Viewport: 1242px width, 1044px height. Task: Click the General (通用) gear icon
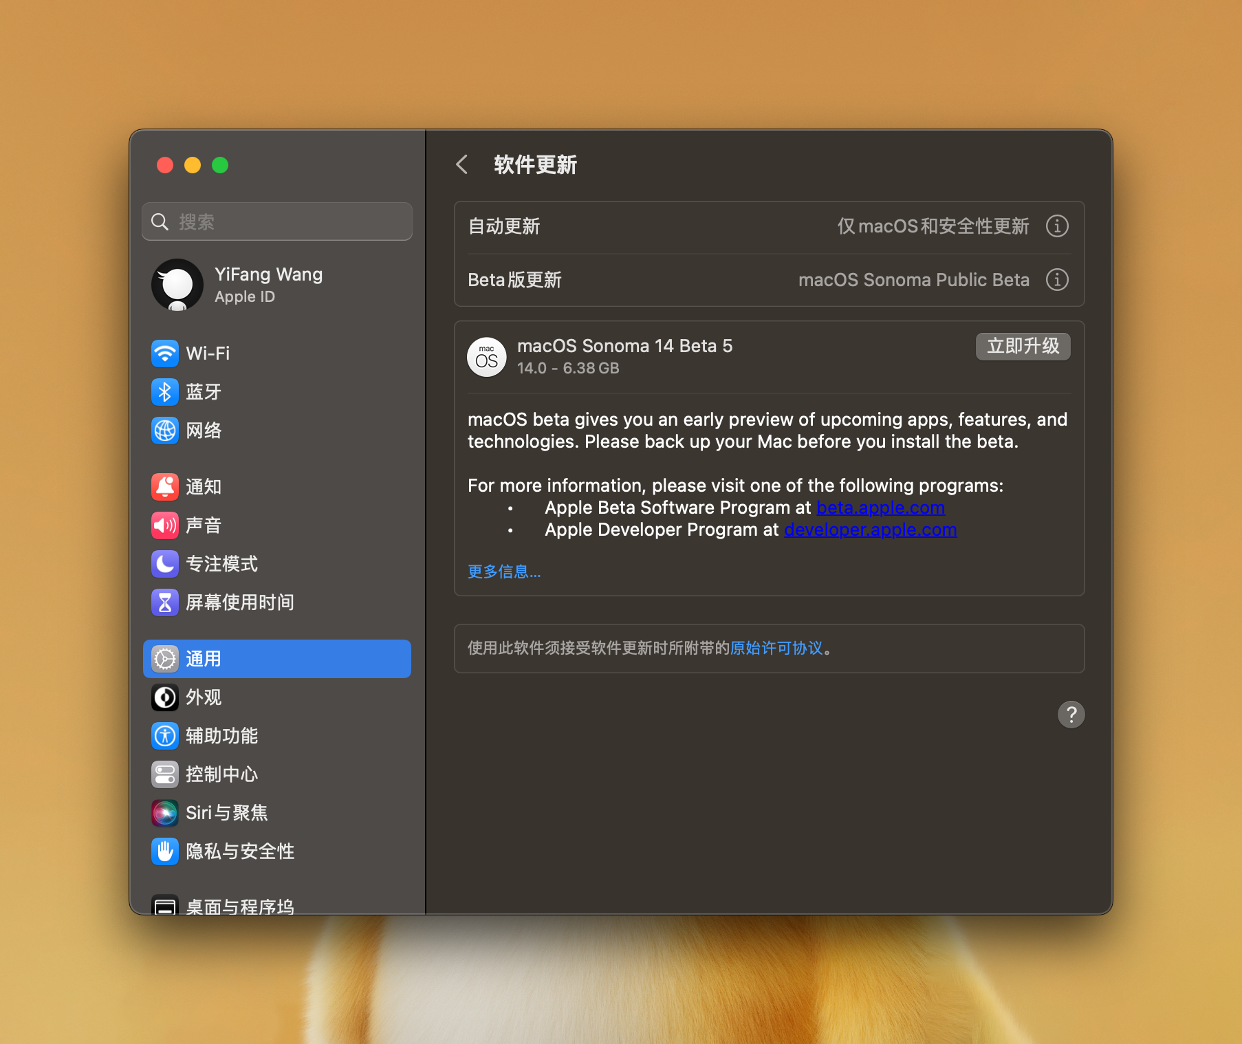[x=165, y=659]
